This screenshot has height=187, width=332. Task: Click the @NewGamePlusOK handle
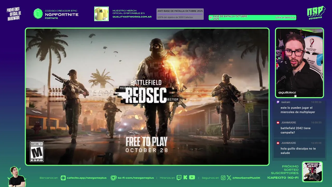pyautogui.click(x=246, y=178)
